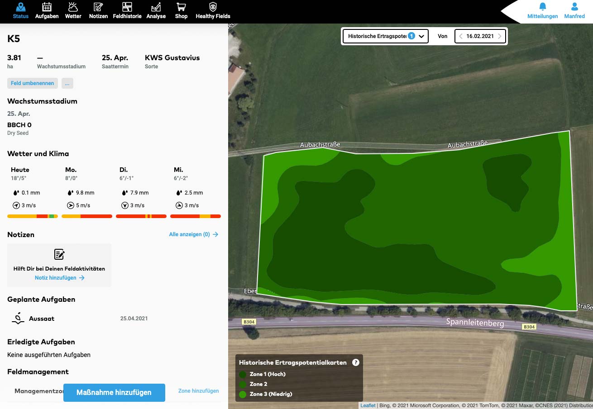Open Feldhistorie in top navigation

pyautogui.click(x=127, y=11)
